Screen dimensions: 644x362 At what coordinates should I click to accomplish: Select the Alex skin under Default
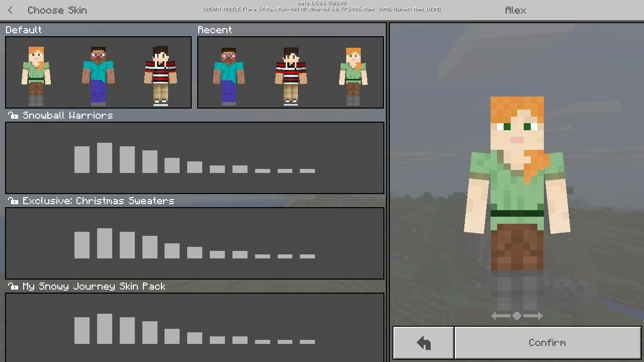[x=36, y=76]
